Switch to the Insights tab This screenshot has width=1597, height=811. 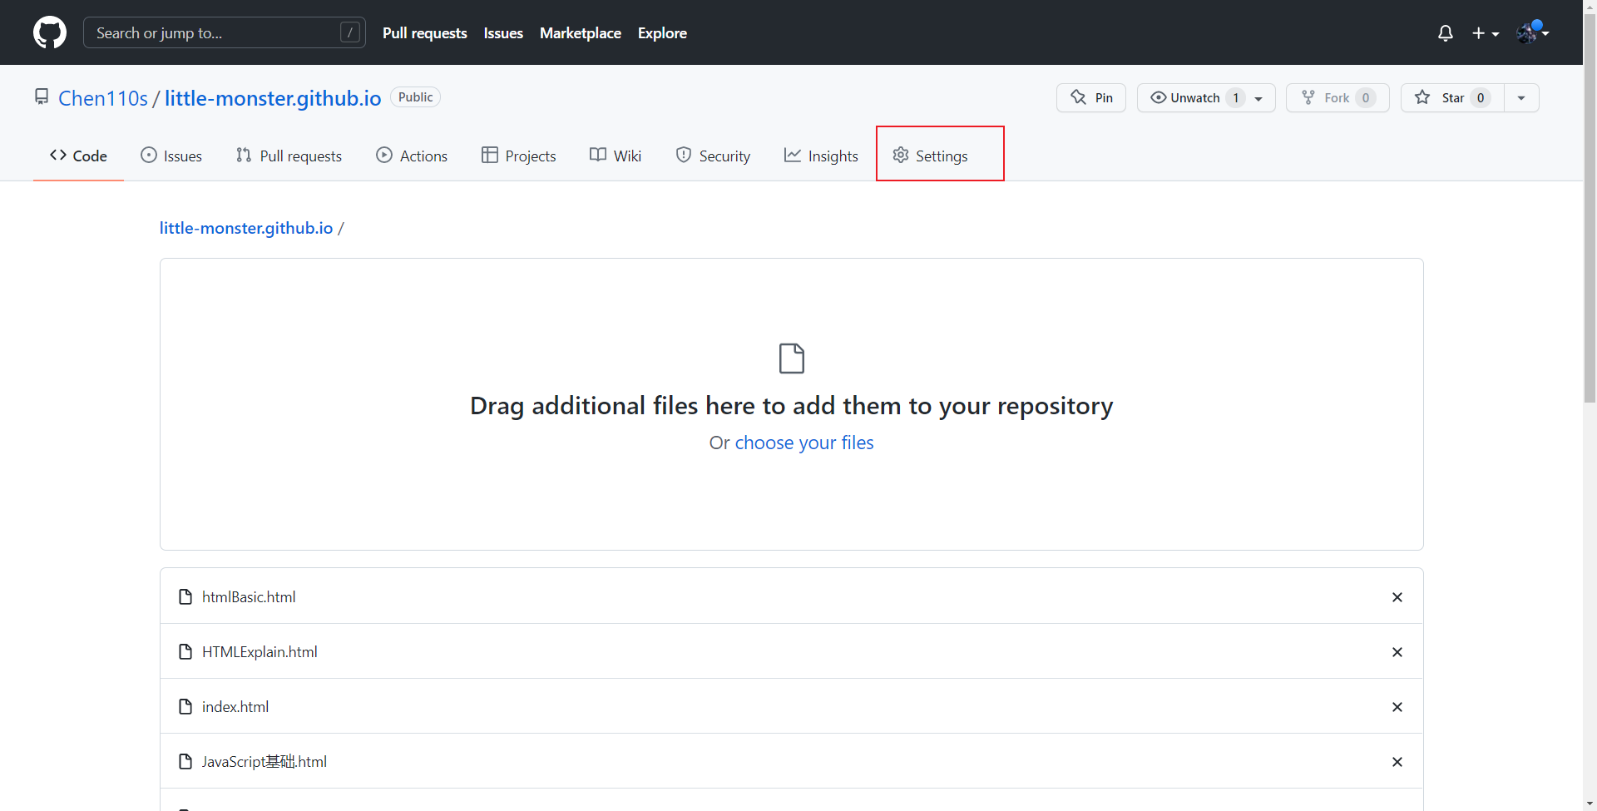point(821,156)
